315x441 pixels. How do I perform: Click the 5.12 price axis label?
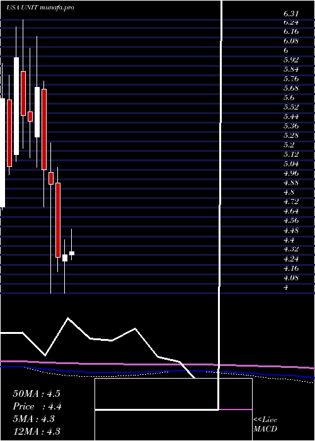[x=291, y=154]
